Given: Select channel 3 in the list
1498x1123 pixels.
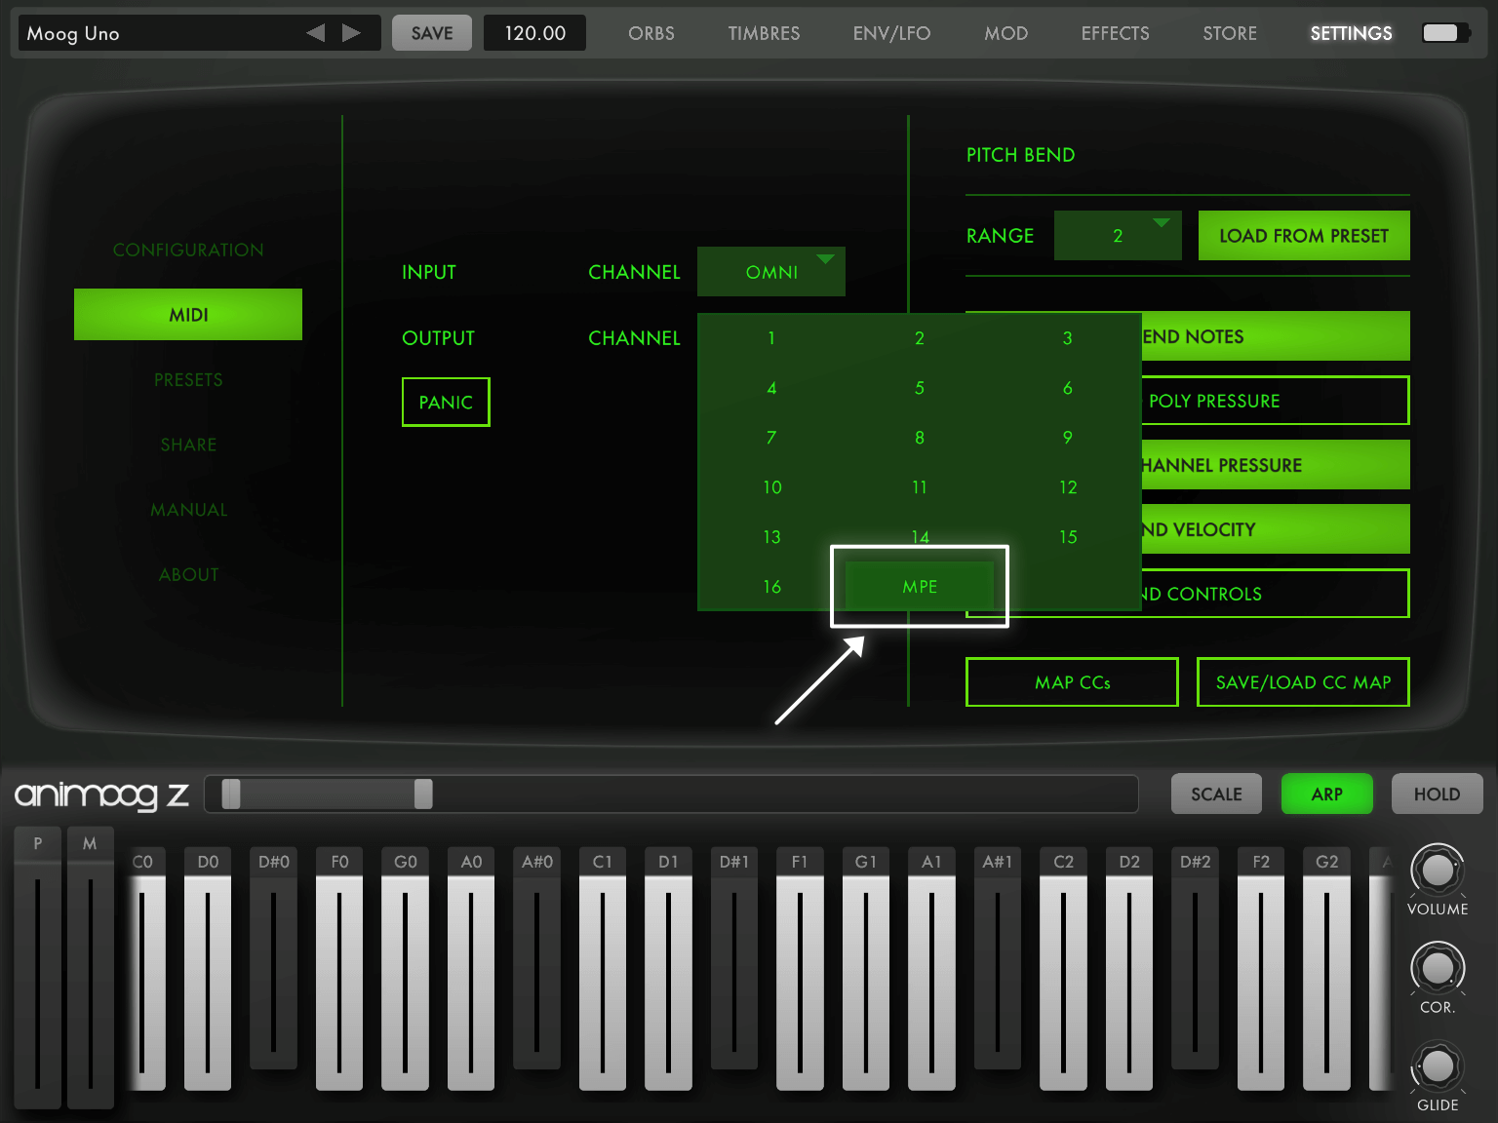Looking at the screenshot, I should 1068,338.
